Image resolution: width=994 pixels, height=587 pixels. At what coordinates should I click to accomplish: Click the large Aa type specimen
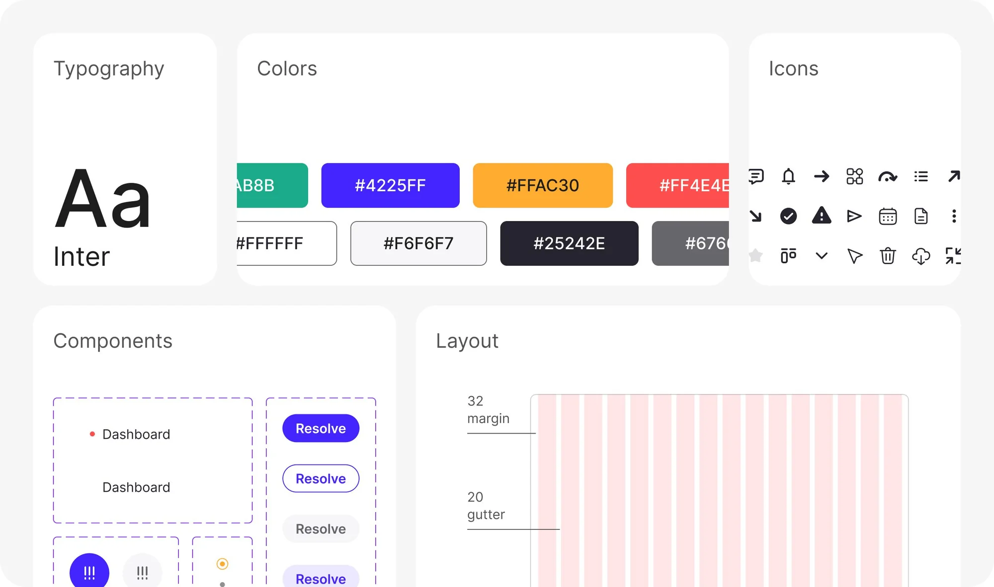click(102, 200)
